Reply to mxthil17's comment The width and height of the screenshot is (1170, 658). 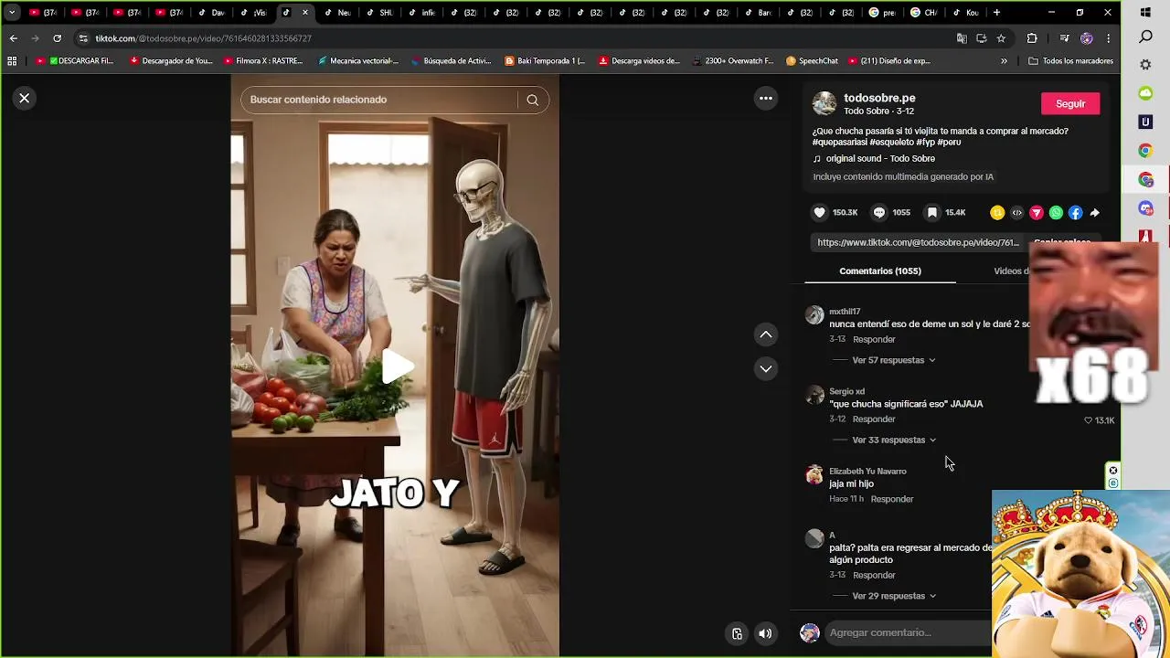pos(874,339)
